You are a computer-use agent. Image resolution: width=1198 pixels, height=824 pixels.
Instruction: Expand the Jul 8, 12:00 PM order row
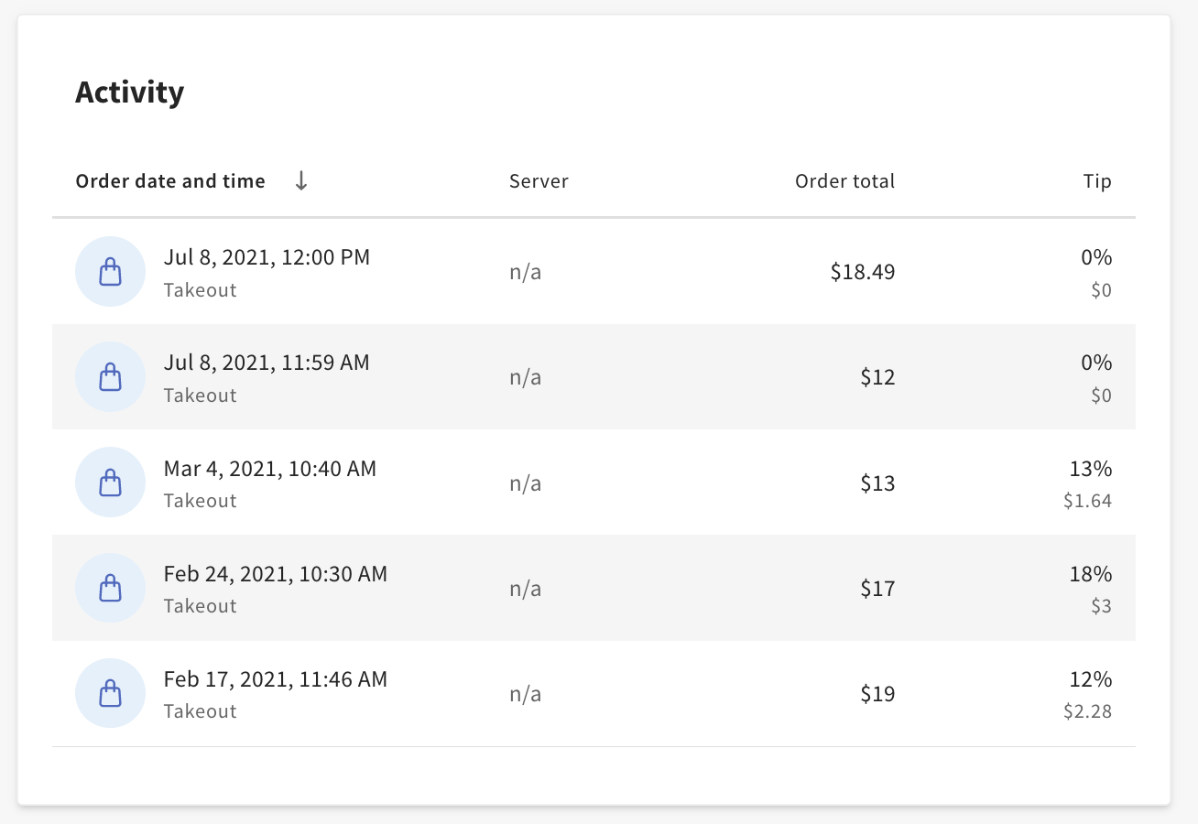[595, 271]
